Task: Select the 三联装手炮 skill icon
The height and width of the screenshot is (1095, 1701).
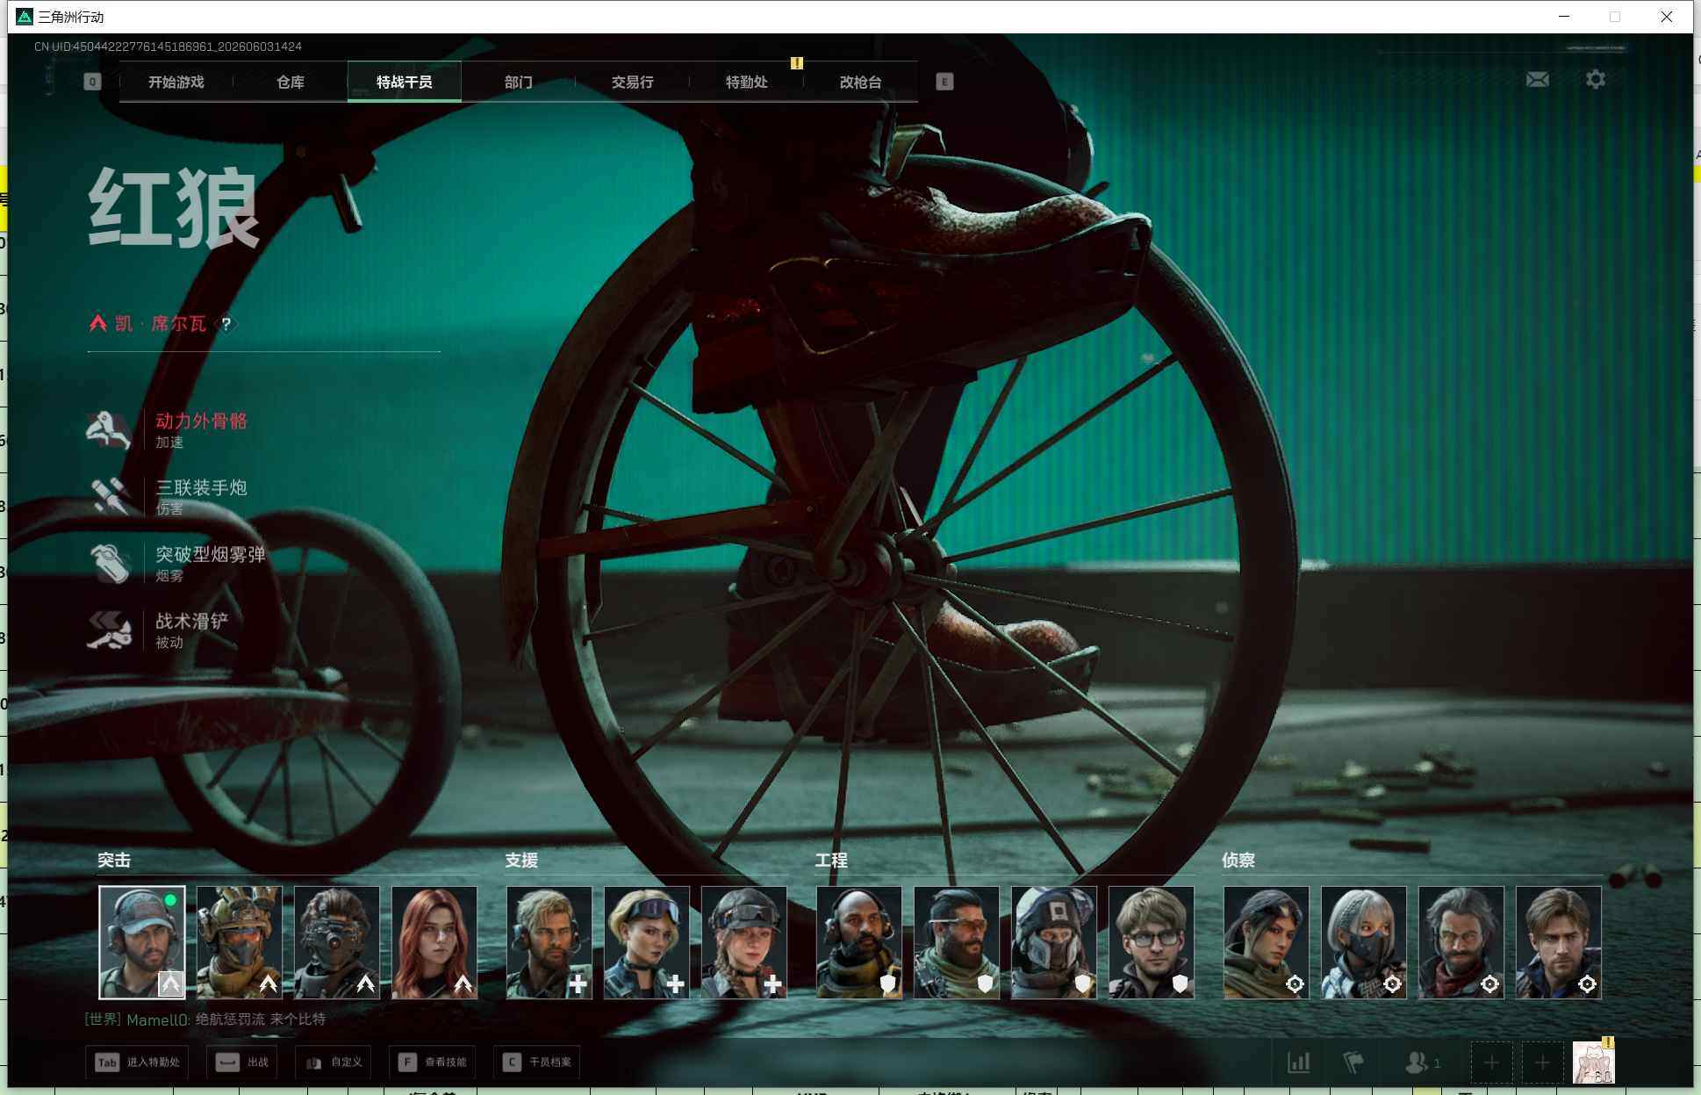Action: point(109,496)
